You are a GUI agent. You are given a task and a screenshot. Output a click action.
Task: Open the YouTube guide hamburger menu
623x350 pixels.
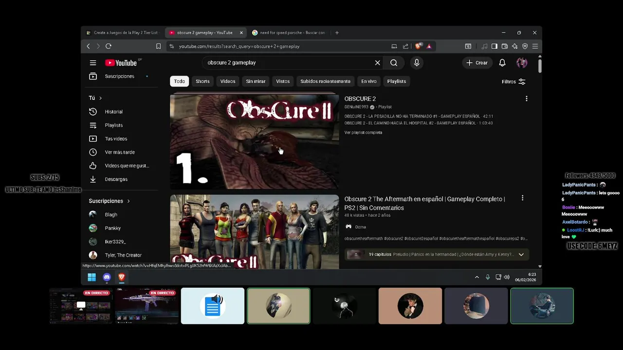click(x=93, y=63)
